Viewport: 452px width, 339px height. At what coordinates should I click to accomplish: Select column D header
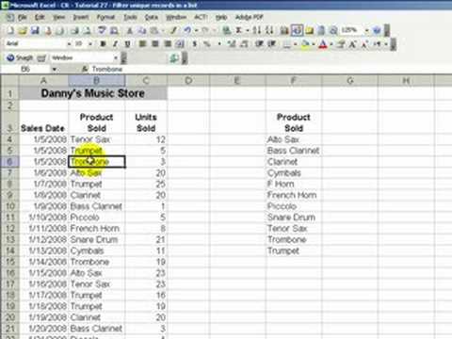[x=188, y=81]
